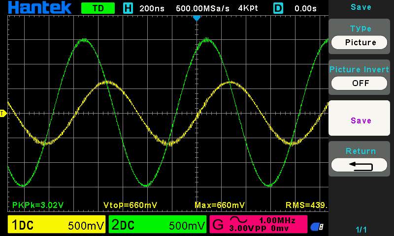Viewport: 394px width, 236px height.
Task: Select channel 2 DC 500mV panel
Action: click(158, 224)
